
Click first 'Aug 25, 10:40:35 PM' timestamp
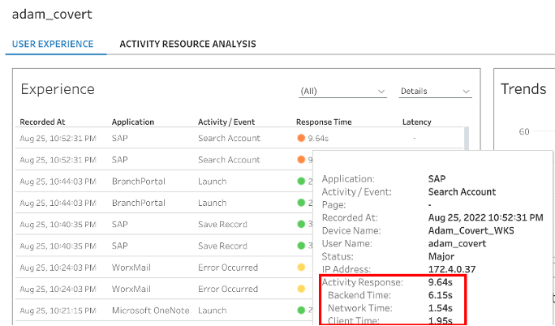pyautogui.click(x=58, y=224)
